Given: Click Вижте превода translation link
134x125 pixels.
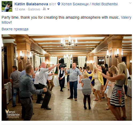Looking at the screenshot, I should click(x=15, y=29).
